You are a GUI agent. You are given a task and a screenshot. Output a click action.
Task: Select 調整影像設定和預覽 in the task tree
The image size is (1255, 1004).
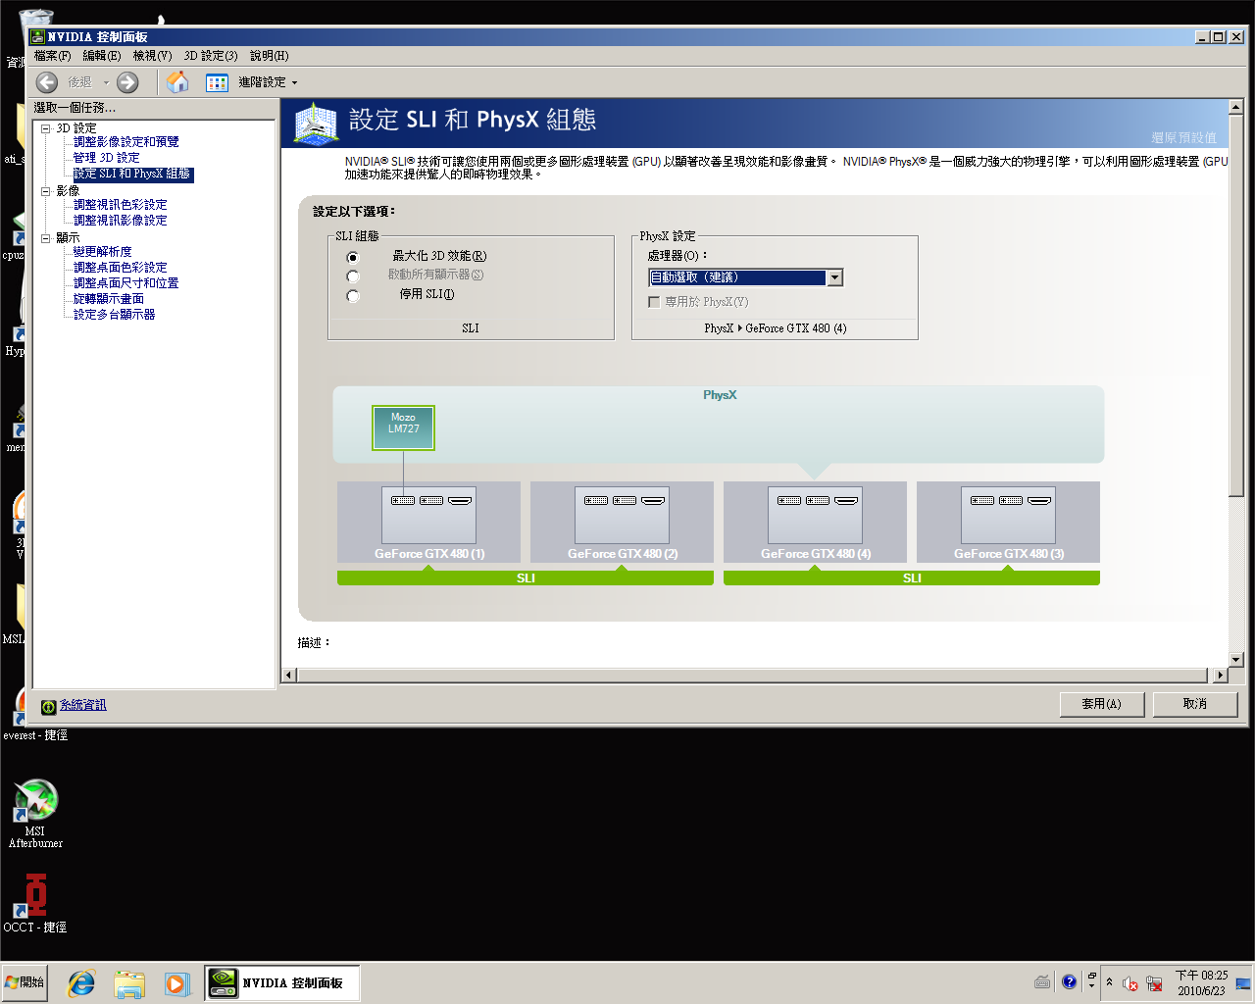tap(126, 142)
